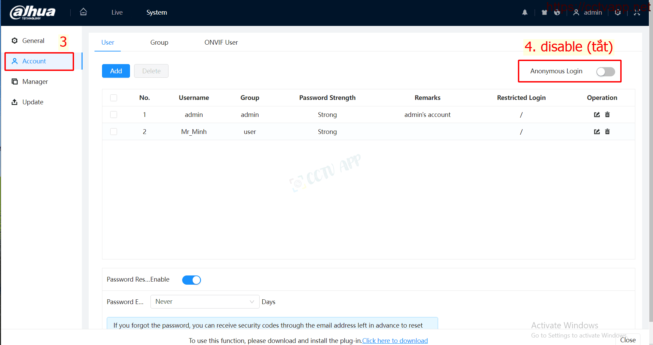Viewport: 653px width, 345px height.
Task: Click the home icon in top bar
Action: [83, 12]
